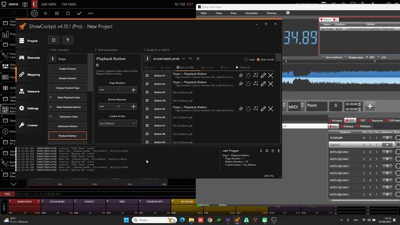Enable the Learn checkbox
The height and width of the screenshot is (225, 400).
point(246,59)
